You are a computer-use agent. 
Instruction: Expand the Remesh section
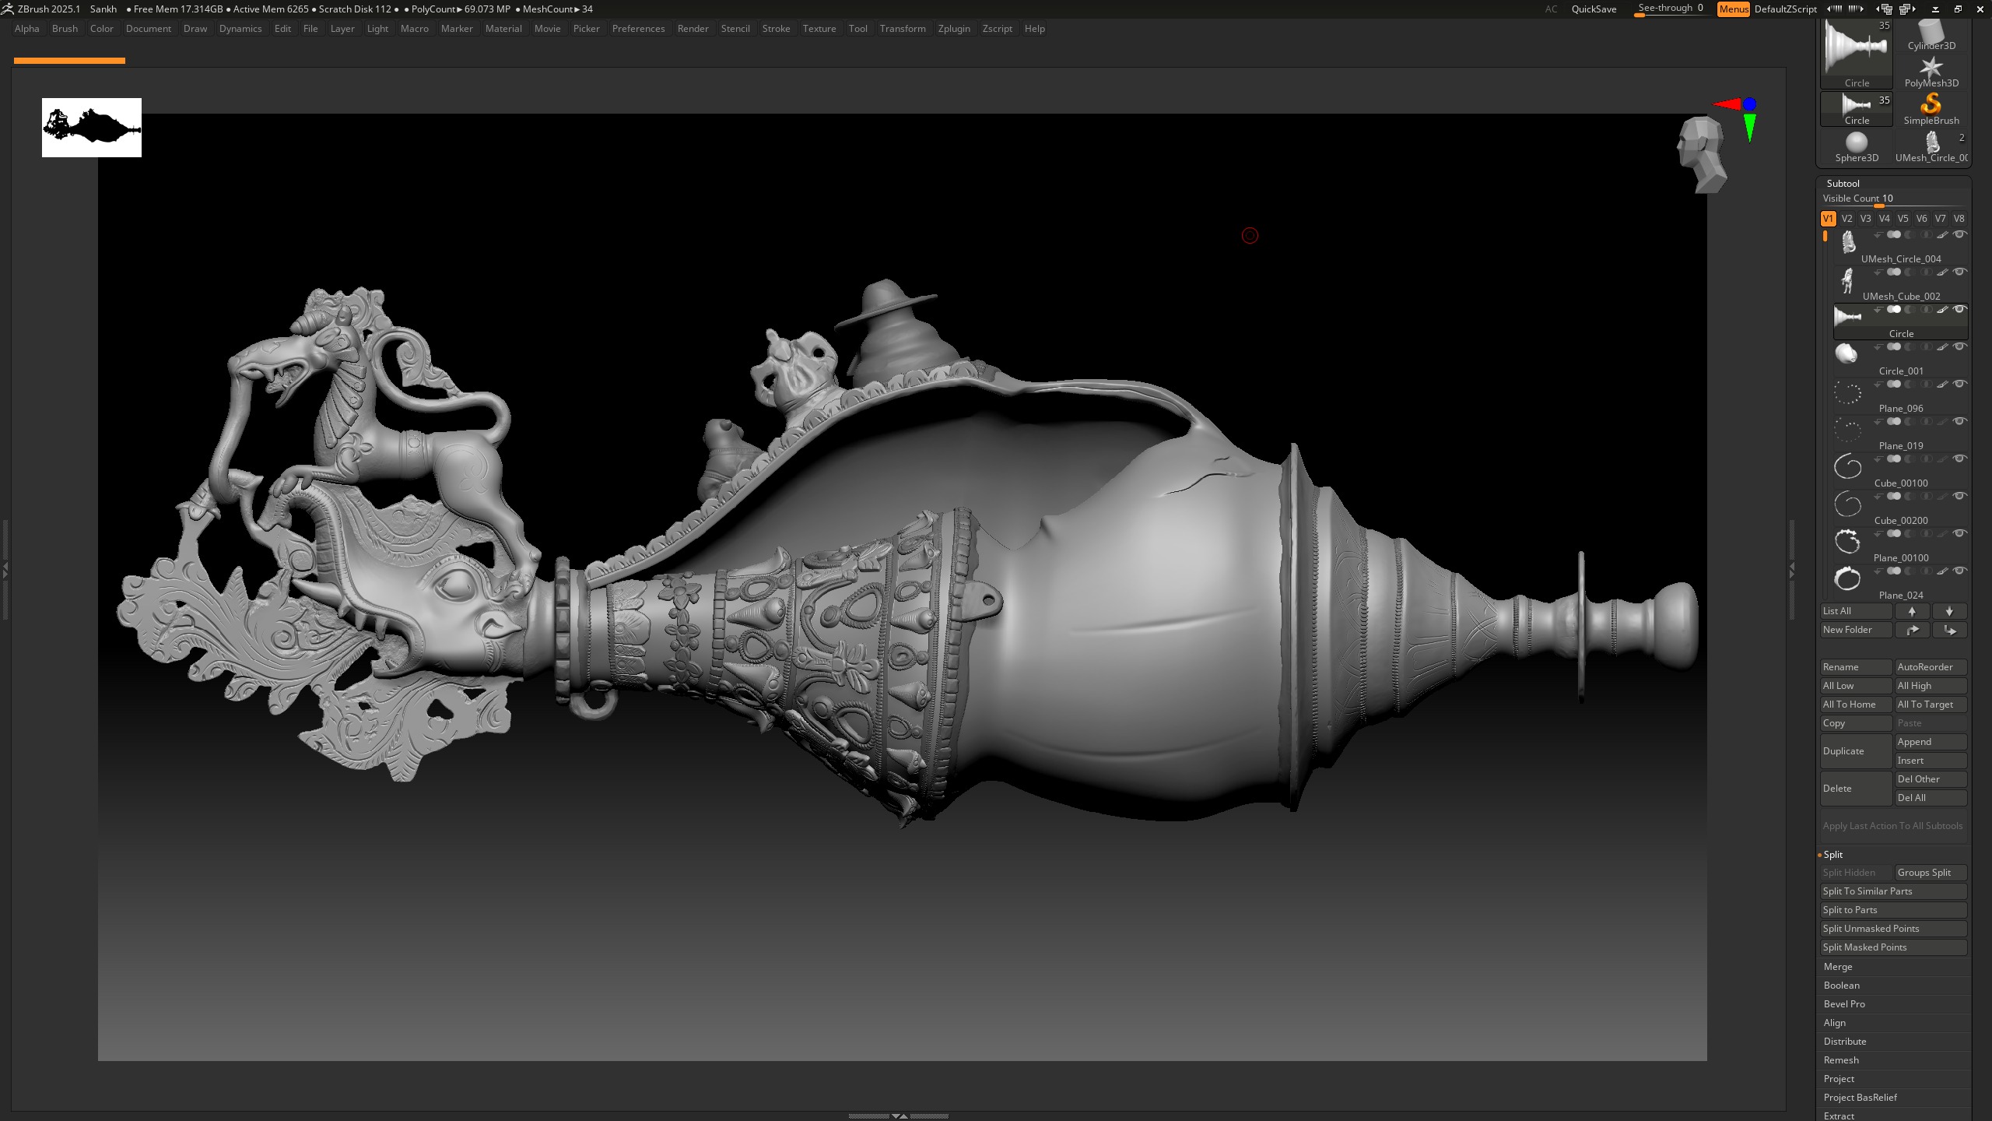point(1841,1060)
